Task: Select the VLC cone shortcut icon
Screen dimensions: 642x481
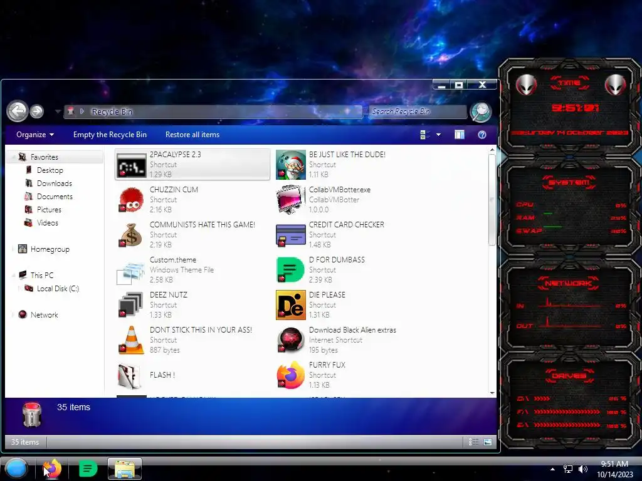Action: tap(131, 340)
